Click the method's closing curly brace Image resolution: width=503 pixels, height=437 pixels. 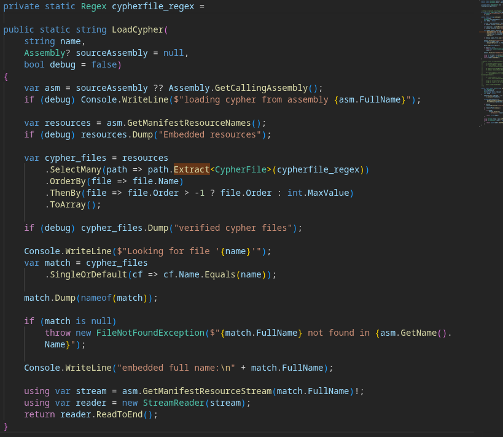tap(6, 426)
